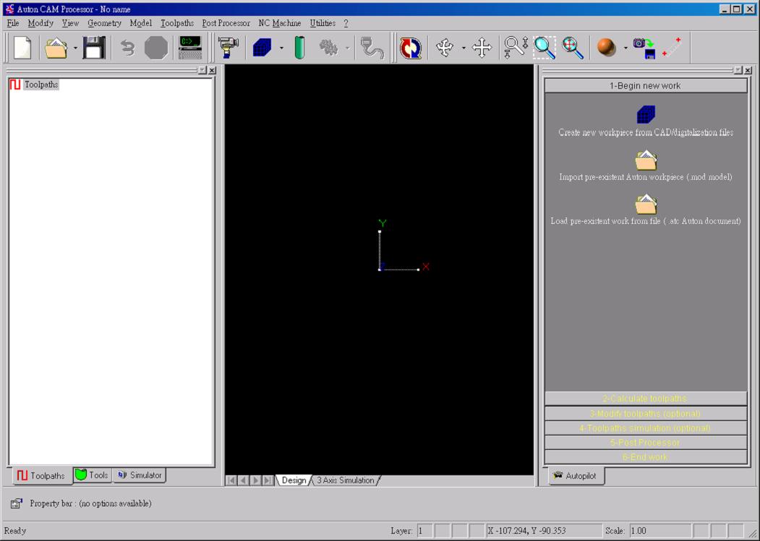
Task: Switch to the Design view tab
Action: [x=294, y=480]
